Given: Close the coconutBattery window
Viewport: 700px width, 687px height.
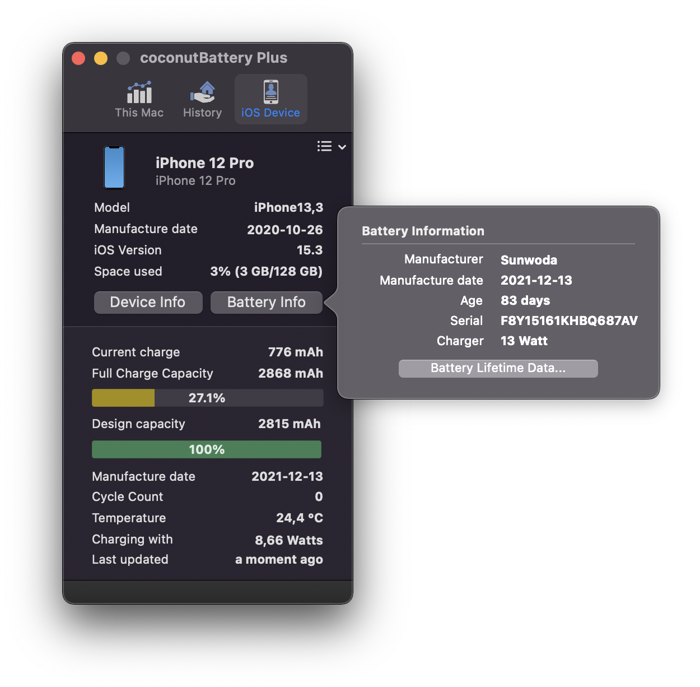Looking at the screenshot, I should click(78, 58).
